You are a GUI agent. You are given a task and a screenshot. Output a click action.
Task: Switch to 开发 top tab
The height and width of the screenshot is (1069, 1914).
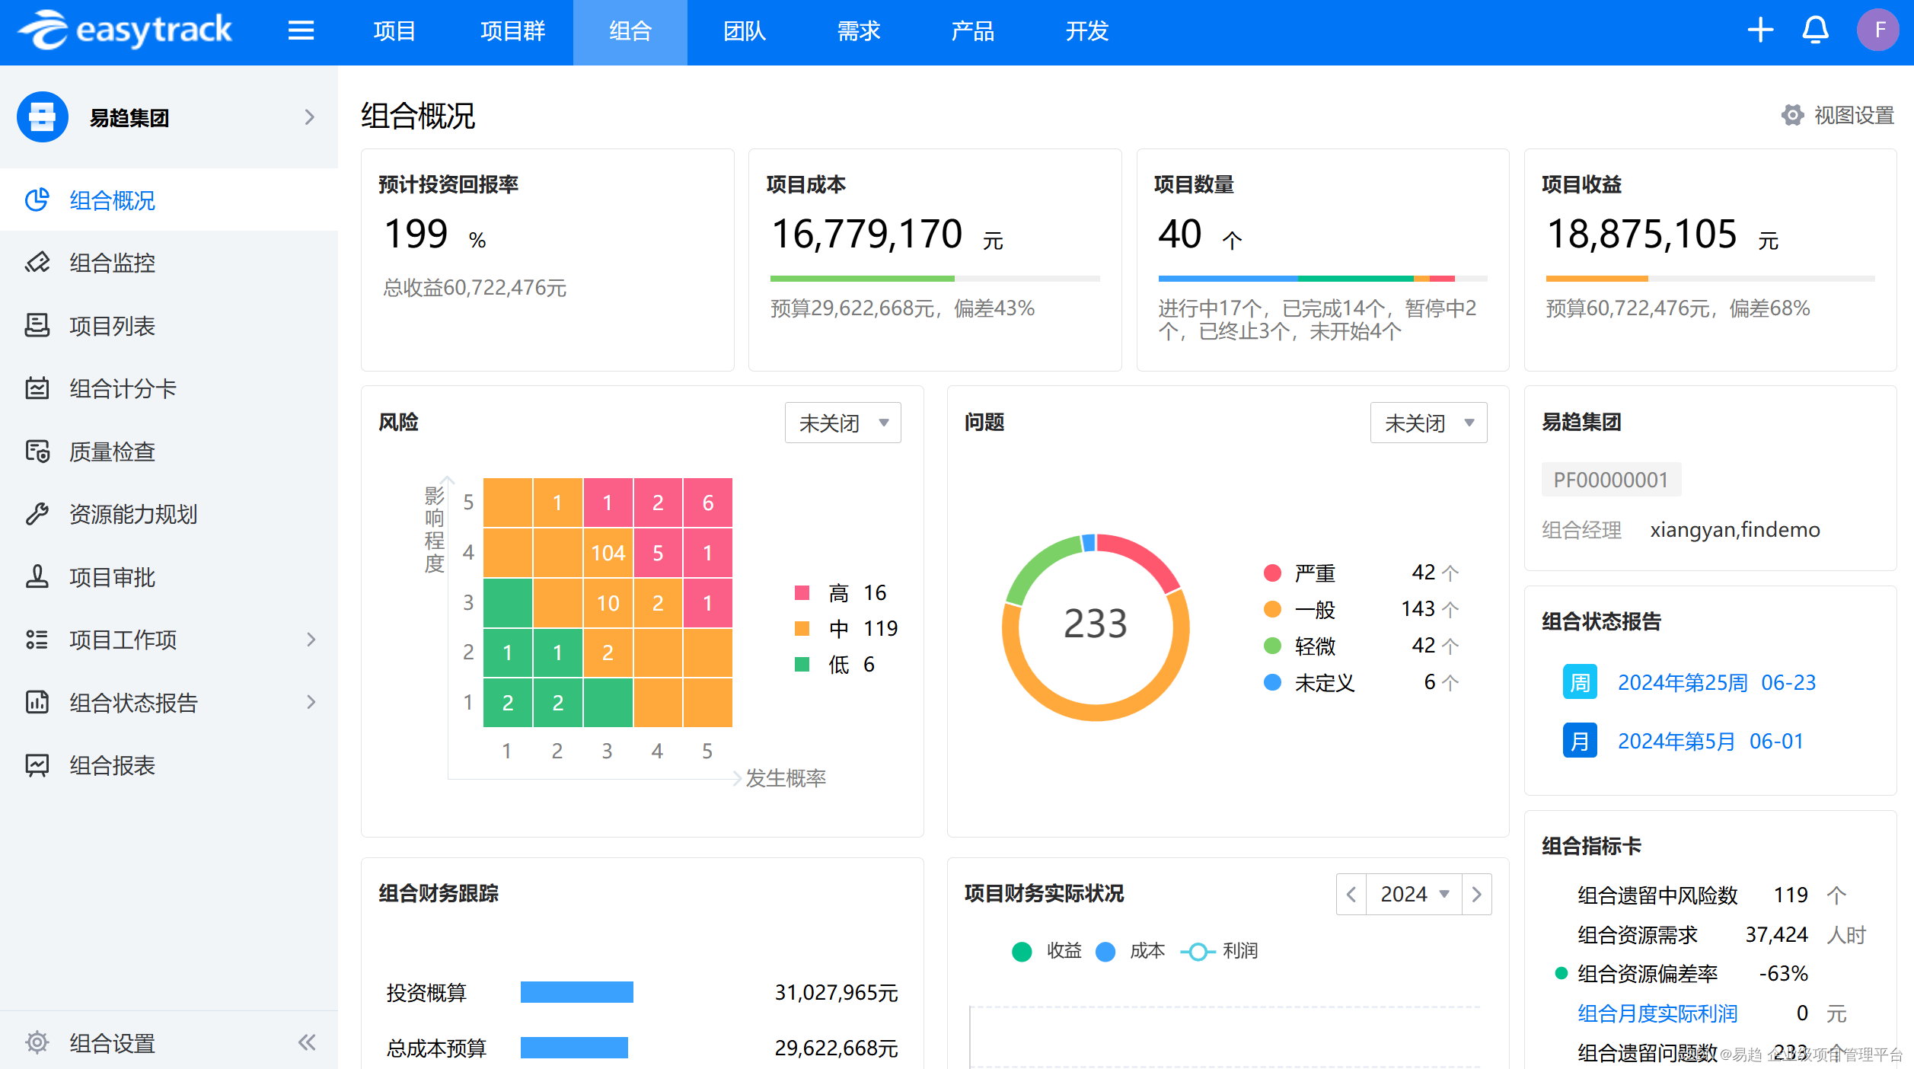(1087, 31)
